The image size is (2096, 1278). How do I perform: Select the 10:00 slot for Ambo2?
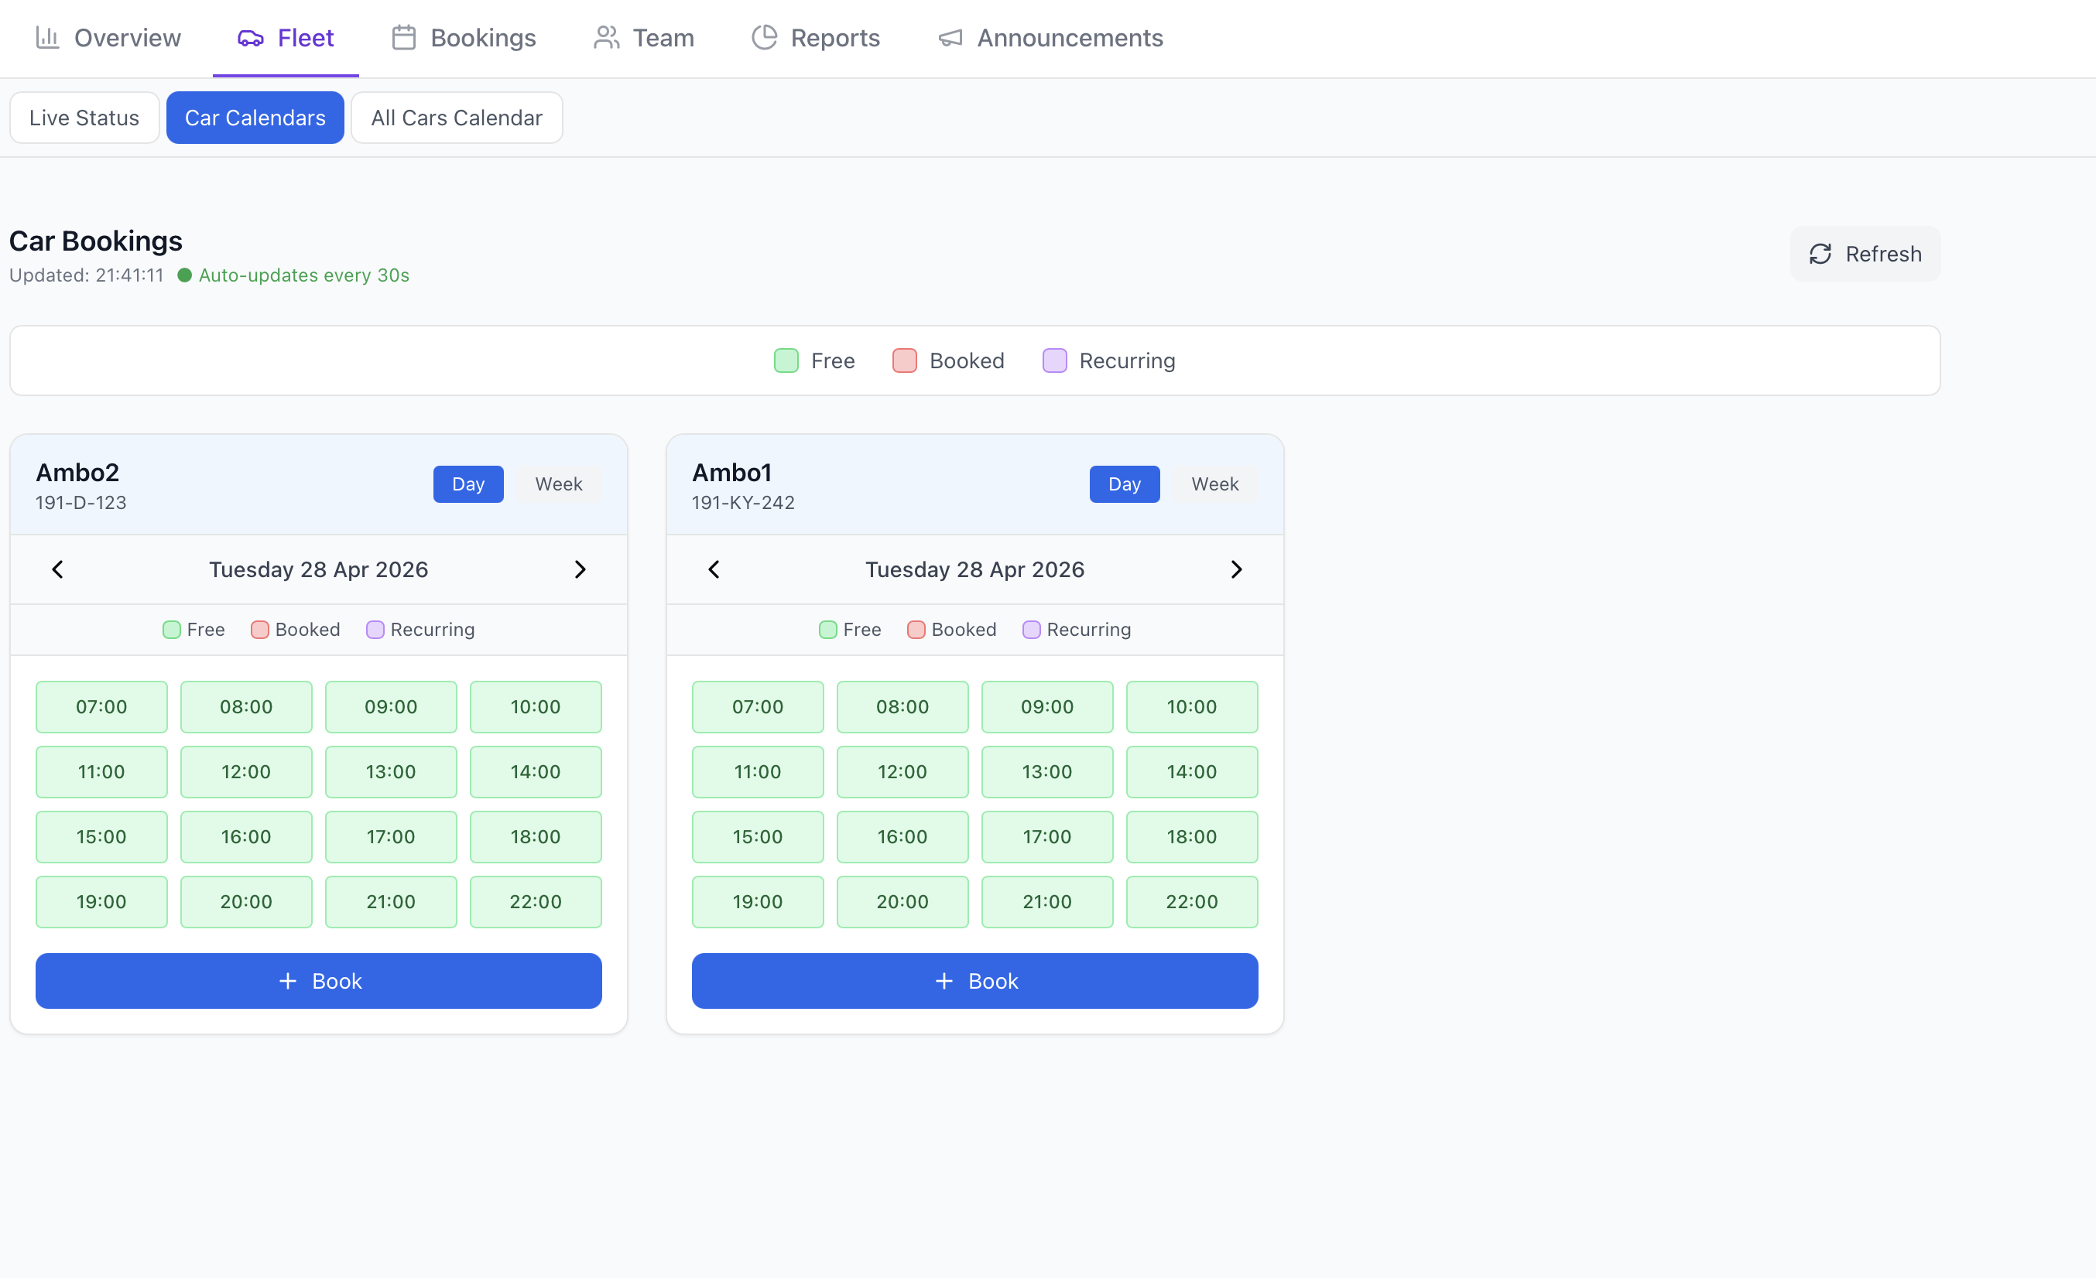coord(536,706)
